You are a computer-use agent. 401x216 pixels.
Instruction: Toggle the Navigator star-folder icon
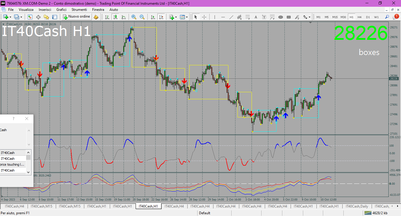(x=46, y=17)
